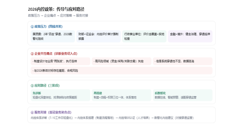
Task: Select pain point "与2026新政对标存在差距，合规风险"
Action: (122, 70)
